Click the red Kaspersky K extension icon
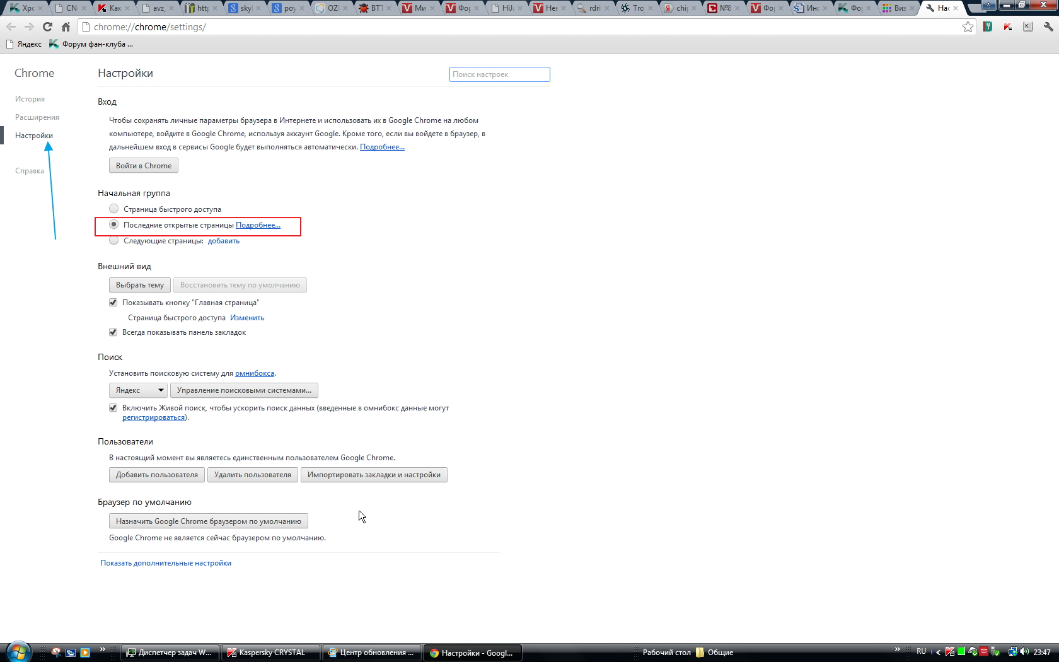 pyautogui.click(x=1008, y=27)
